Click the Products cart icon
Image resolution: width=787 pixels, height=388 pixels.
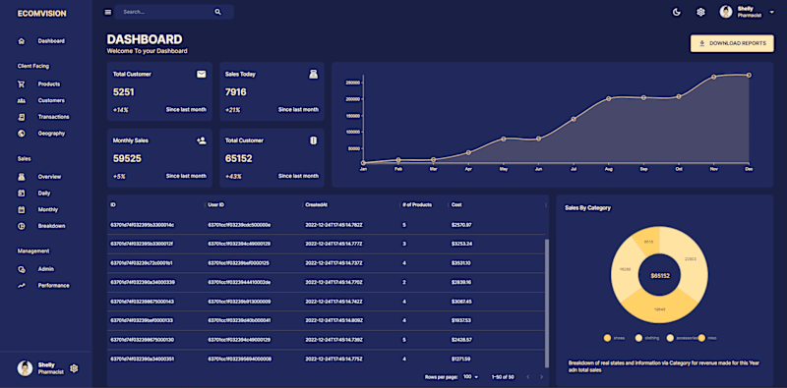tap(21, 84)
